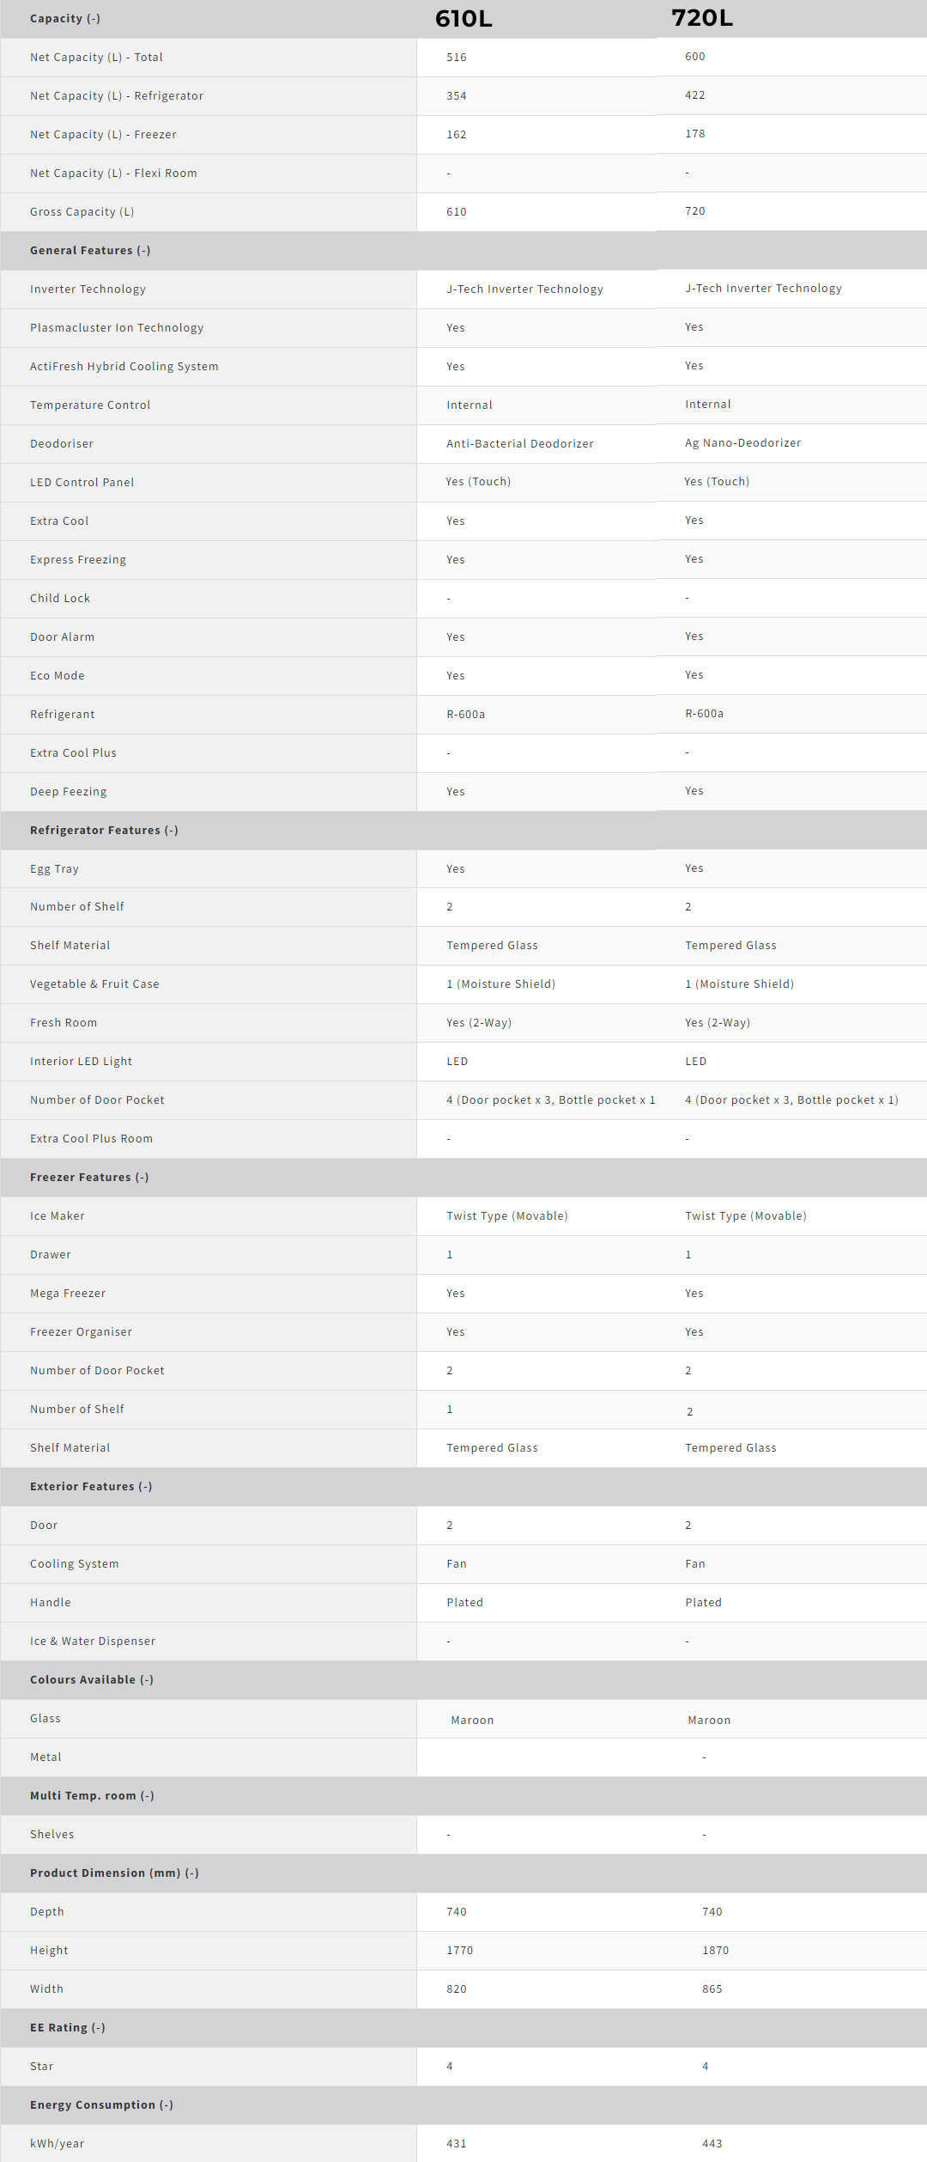Collapse the Energy Consumption (-) section
The height and width of the screenshot is (2162, 927).
[101, 2105]
